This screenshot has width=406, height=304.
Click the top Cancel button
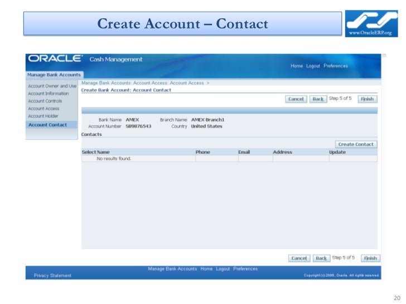(296, 99)
